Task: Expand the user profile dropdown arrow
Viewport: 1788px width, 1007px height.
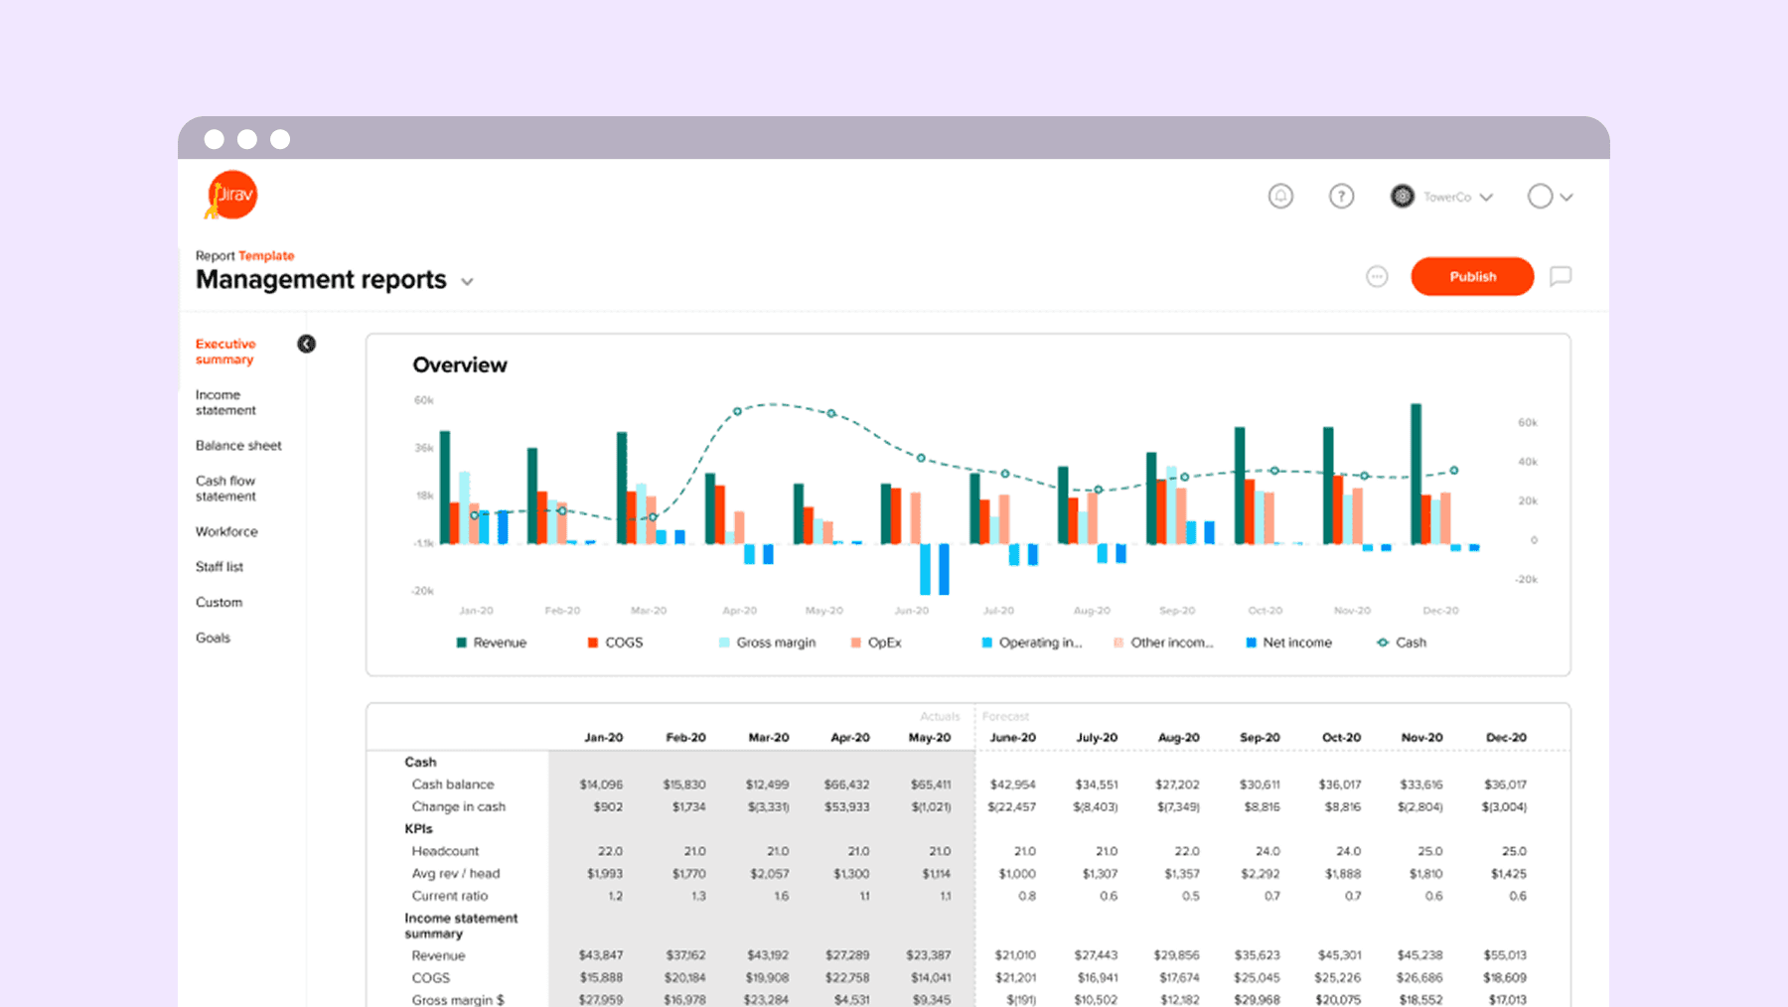Action: click(1566, 198)
